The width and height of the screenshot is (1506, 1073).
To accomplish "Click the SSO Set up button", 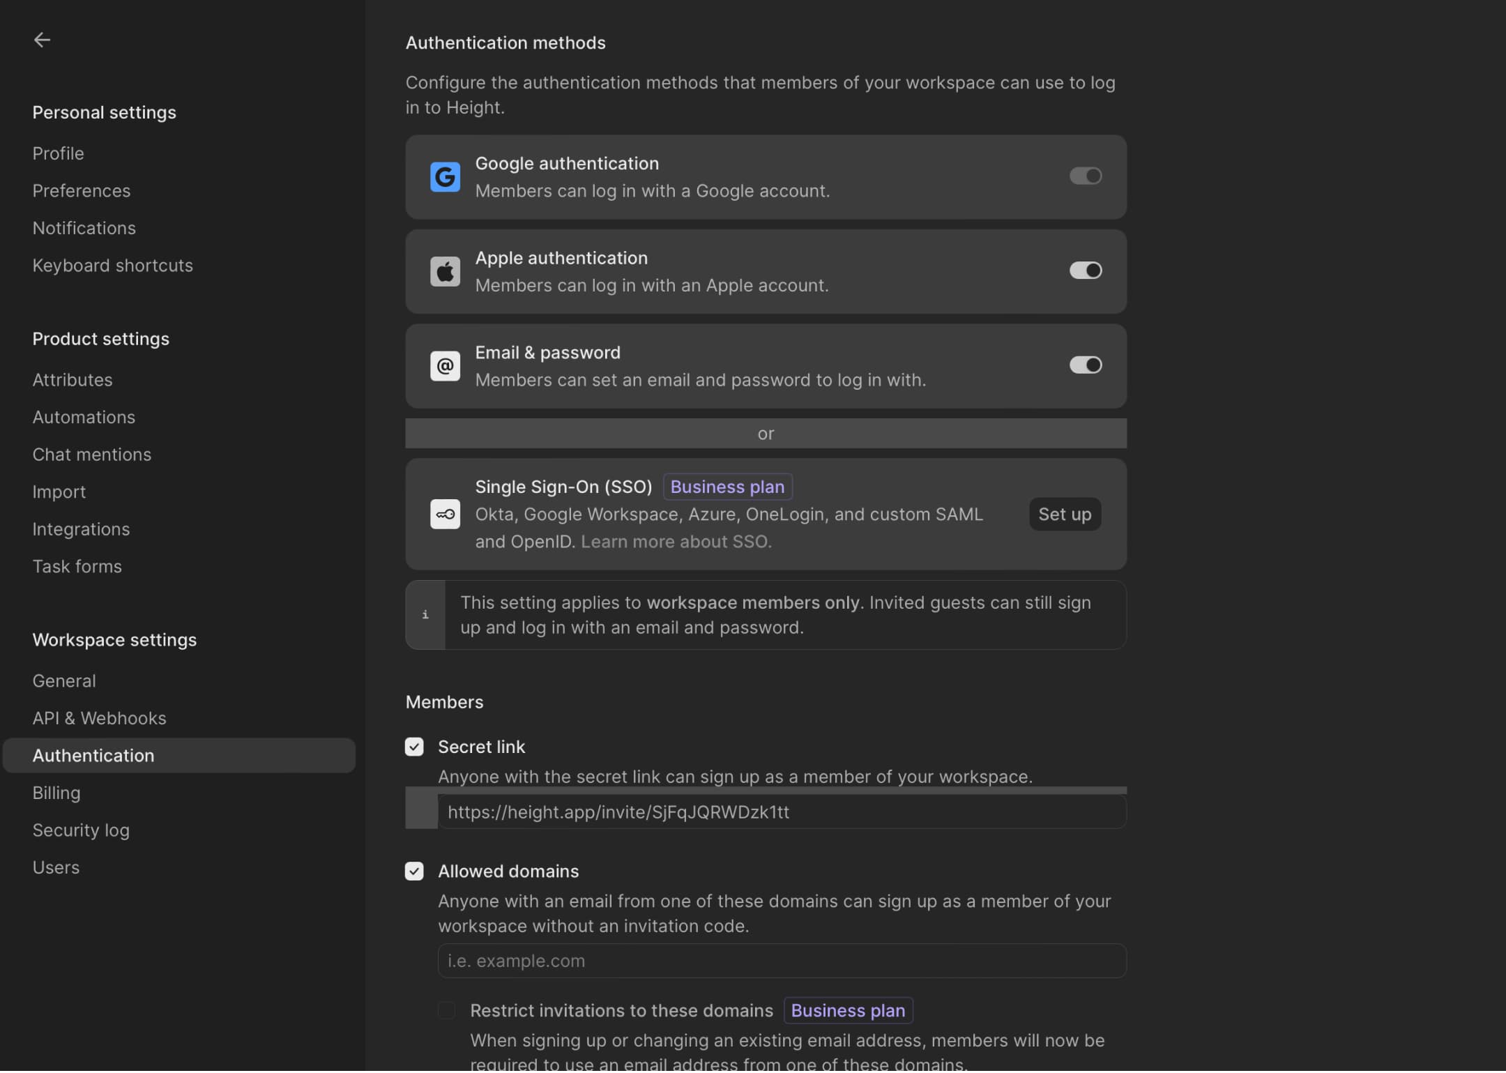I will coord(1065,515).
